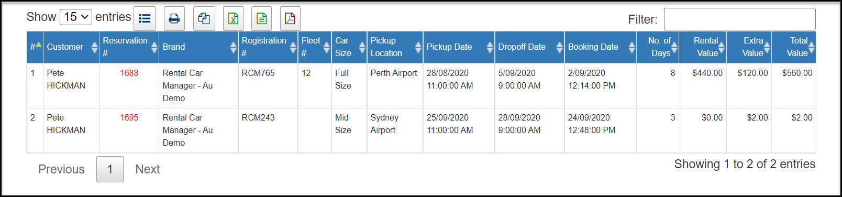This screenshot has width=842, height=197.
Task: Open reservation 1688 link
Action: 129,73
